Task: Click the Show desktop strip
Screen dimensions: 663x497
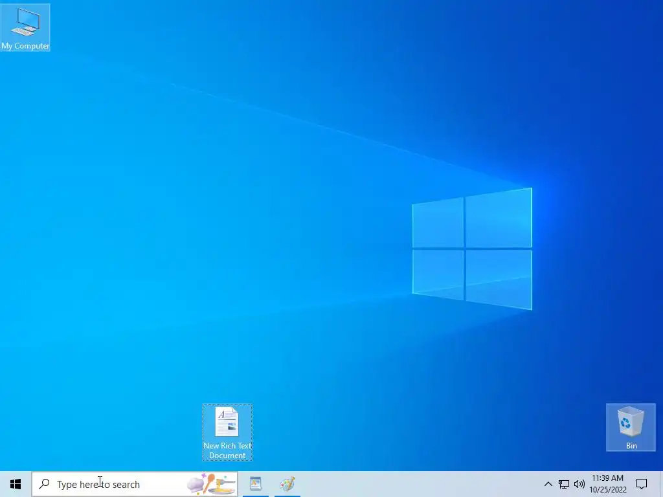Action: click(661, 484)
